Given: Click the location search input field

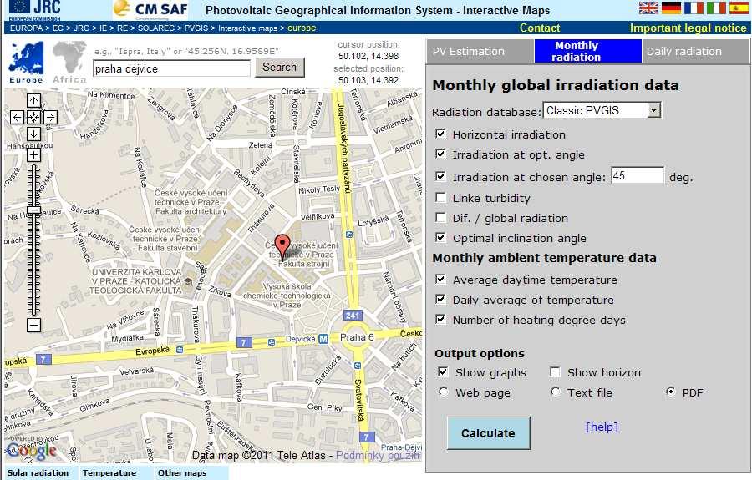Looking at the screenshot, I should [x=171, y=68].
